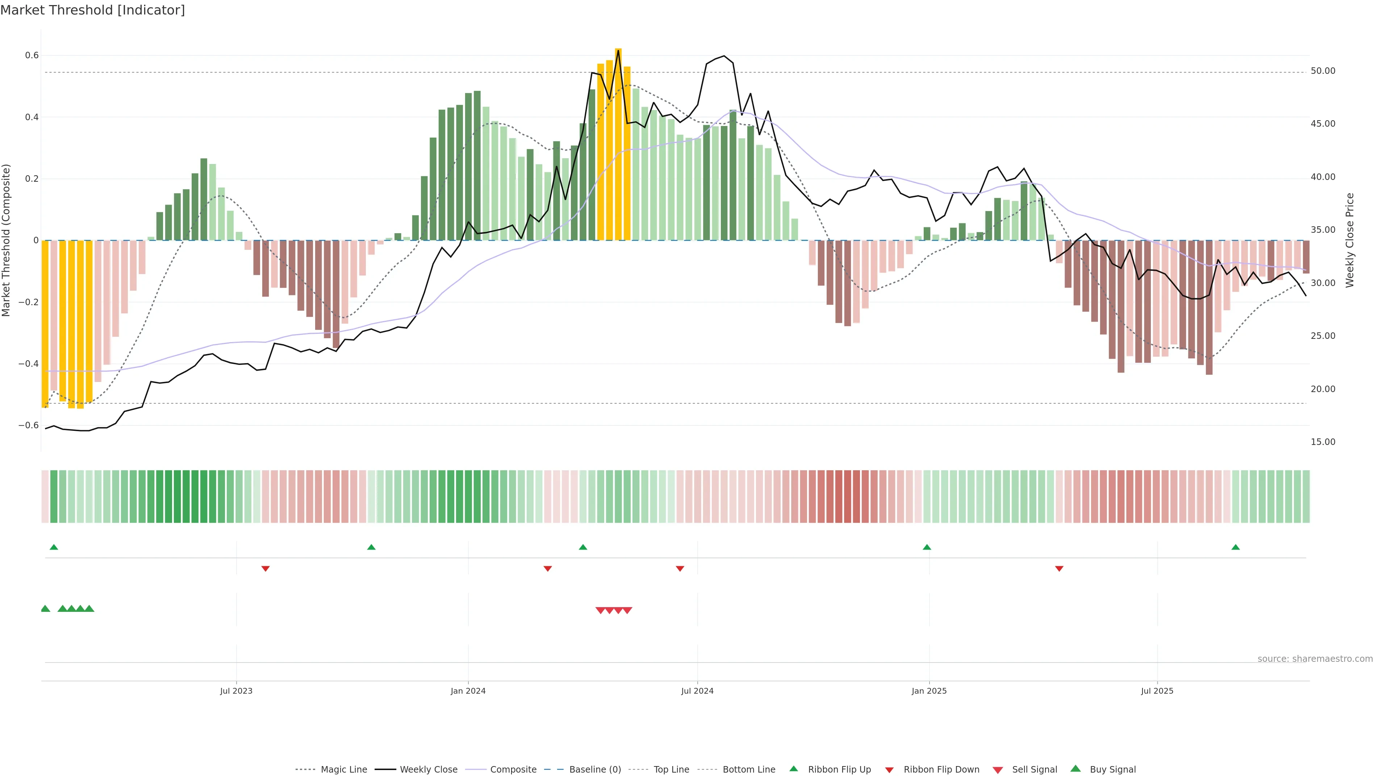Click the Jul 2024 x-axis label
1391x782 pixels.
pos(697,691)
